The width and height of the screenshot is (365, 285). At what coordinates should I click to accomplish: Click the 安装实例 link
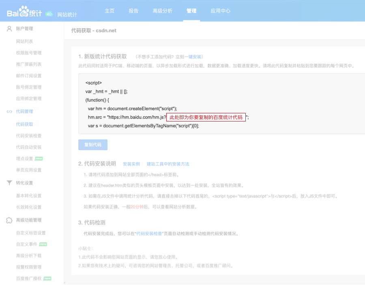(x=131, y=164)
